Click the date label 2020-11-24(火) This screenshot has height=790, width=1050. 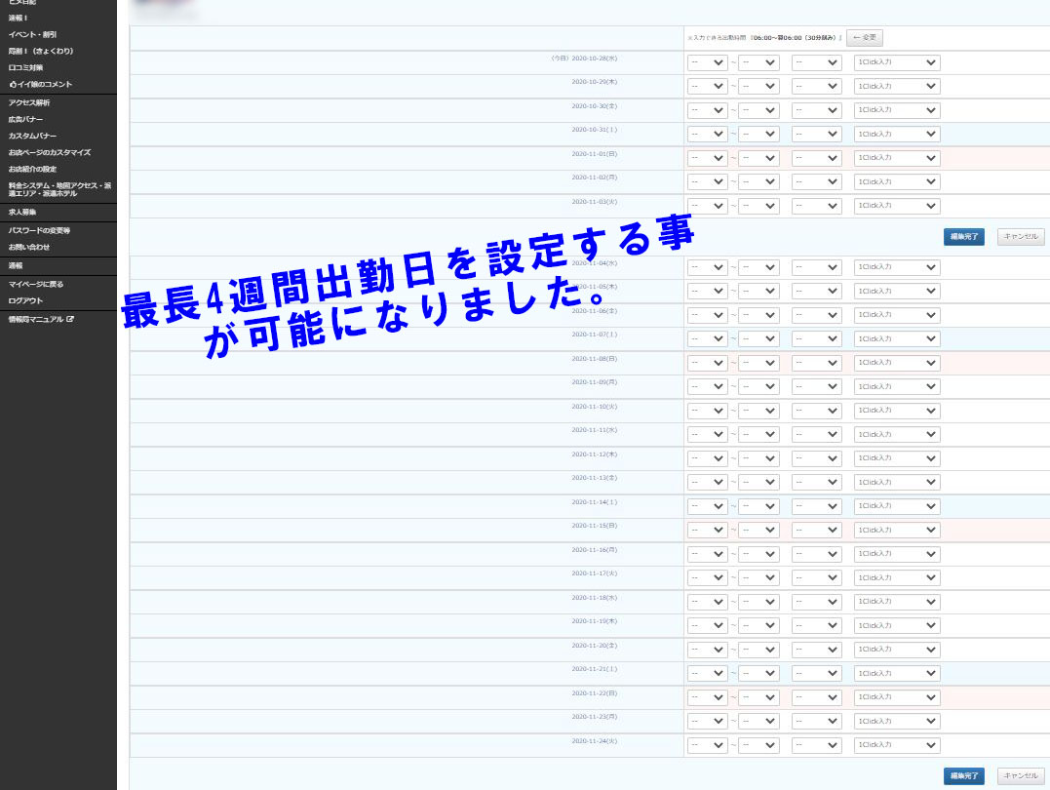click(x=594, y=741)
